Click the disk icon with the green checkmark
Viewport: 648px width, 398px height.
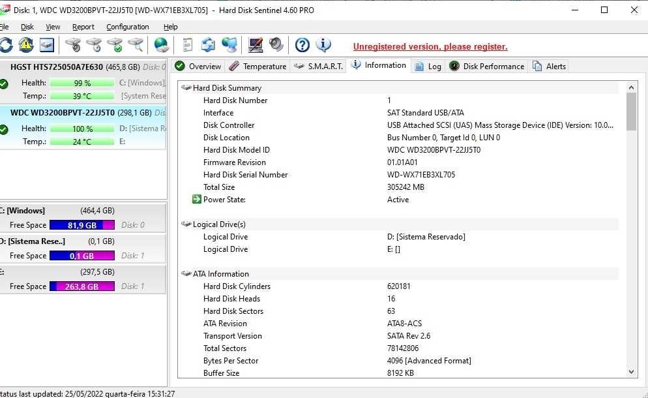pos(115,44)
